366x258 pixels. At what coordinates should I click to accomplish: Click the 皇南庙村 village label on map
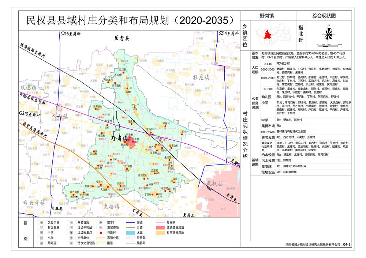tap(98, 106)
